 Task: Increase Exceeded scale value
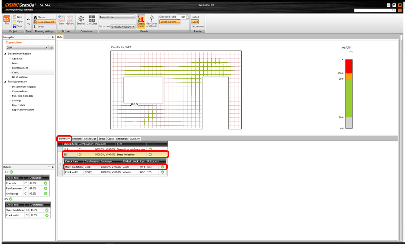point(188,16)
